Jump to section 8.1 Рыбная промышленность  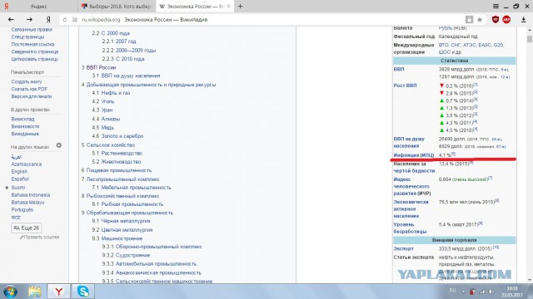tap(127, 204)
